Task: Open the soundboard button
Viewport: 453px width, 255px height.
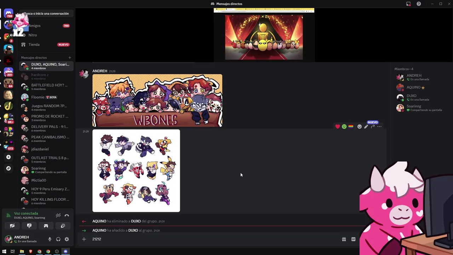Action: 63,226
